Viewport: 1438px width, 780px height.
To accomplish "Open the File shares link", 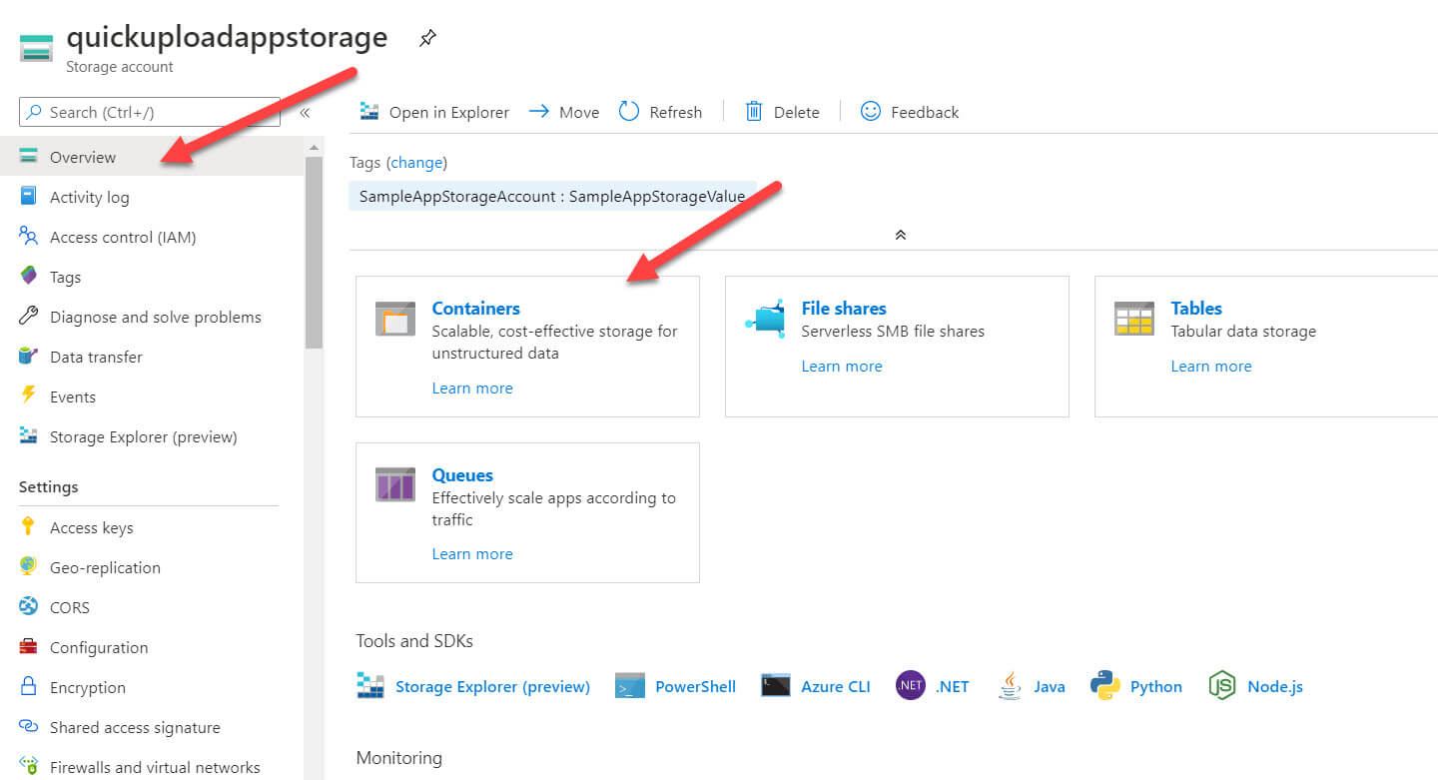I will coord(843,309).
